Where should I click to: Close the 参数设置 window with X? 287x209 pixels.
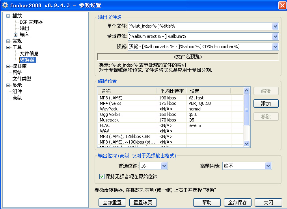282,5
